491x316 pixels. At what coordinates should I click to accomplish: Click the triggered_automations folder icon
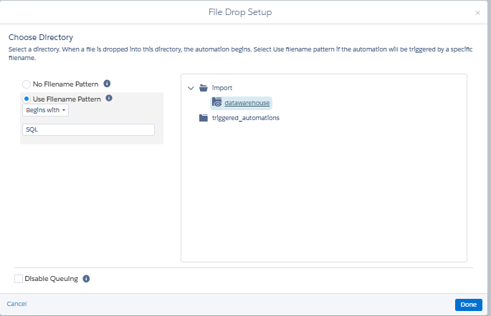204,118
